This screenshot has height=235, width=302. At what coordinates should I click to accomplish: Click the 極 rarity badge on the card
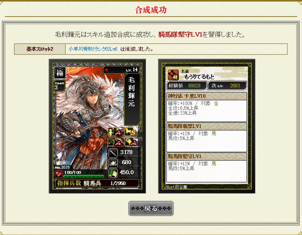60,73
